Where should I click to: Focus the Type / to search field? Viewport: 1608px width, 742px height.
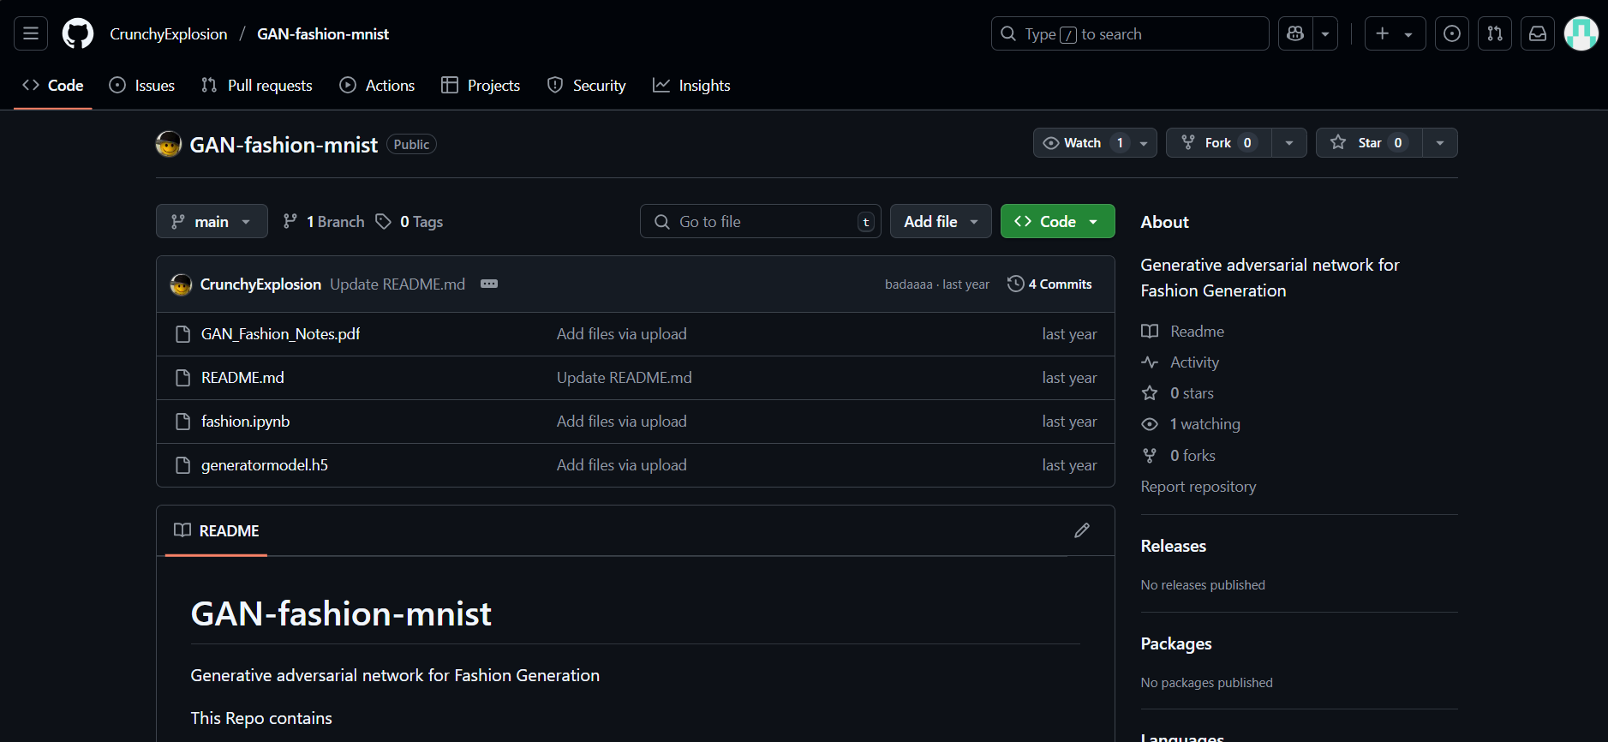click(1130, 34)
